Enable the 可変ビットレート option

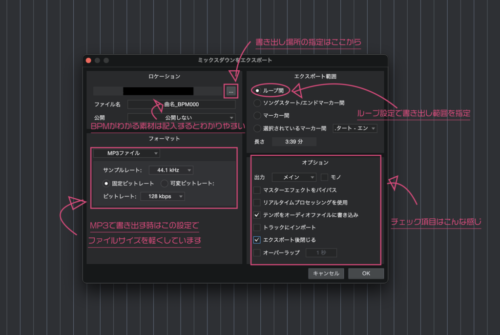[165, 184]
